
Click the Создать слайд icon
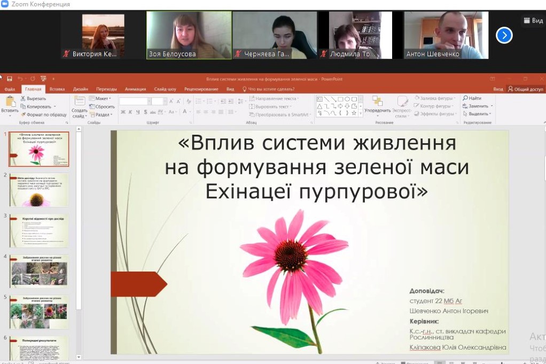[80, 101]
